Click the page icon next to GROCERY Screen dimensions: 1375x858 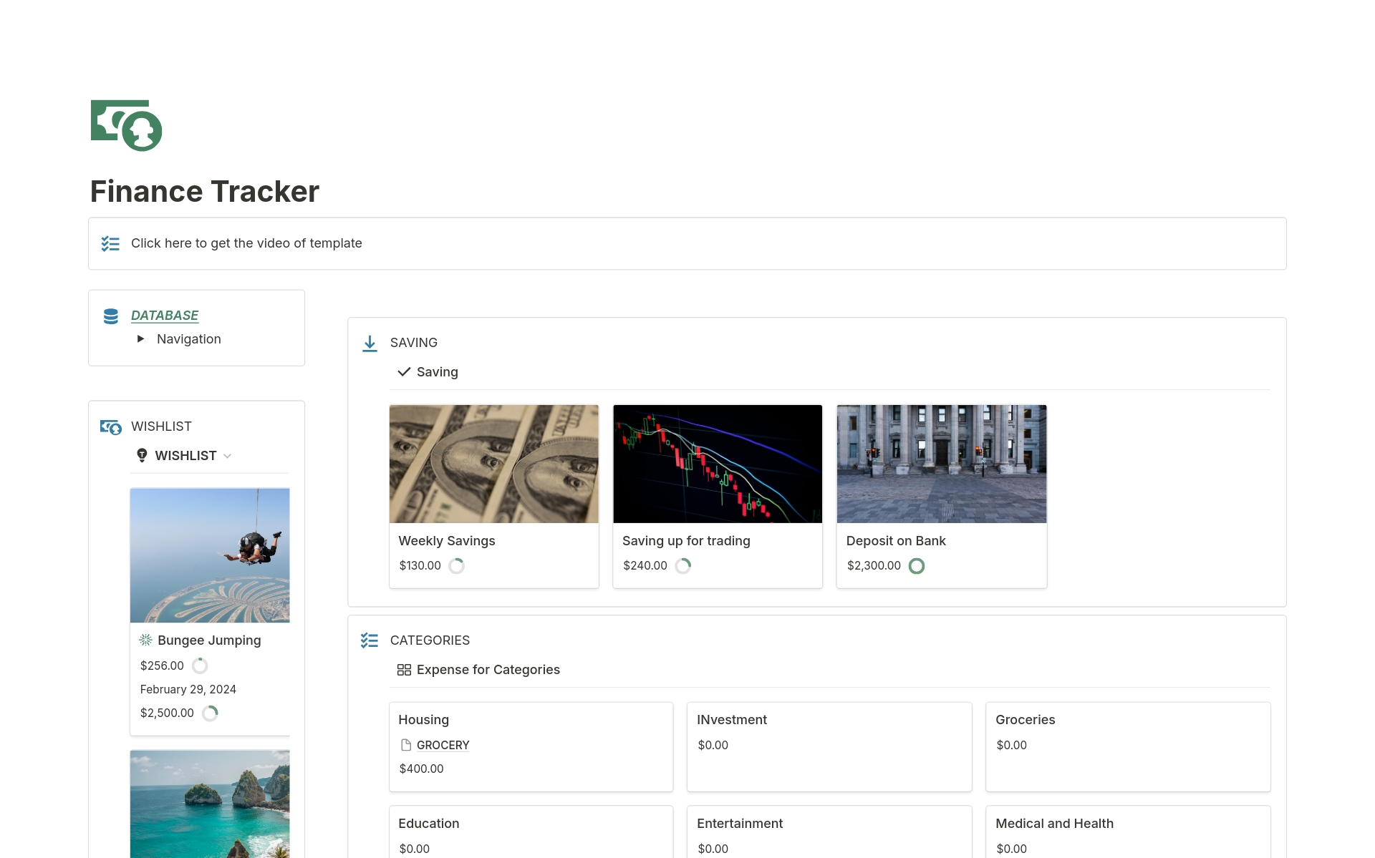[x=406, y=745]
